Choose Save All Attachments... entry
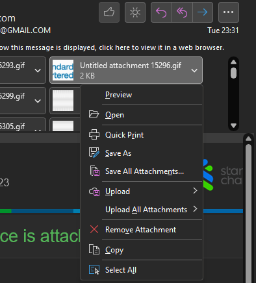Screen dimensions: 256x283 tap(142, 171)
